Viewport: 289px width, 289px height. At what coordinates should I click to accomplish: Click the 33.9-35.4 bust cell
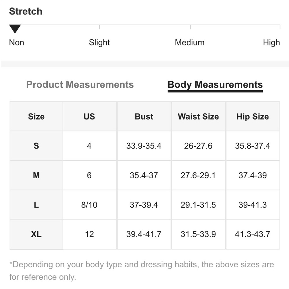coord(144,146)
